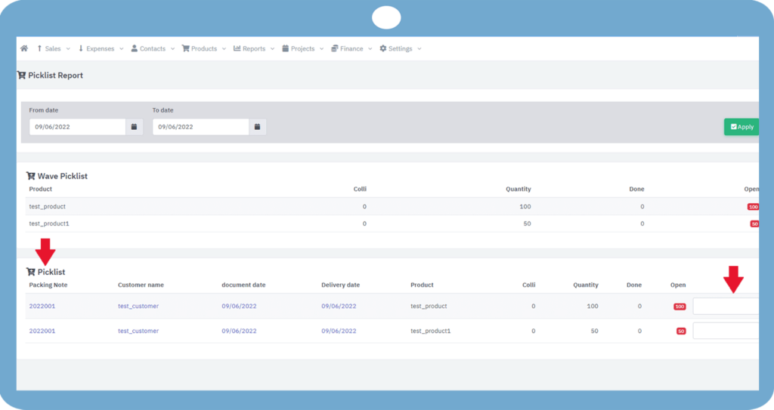Open packing note 2022001 for test_product1
Screen dimensions: 774x410
(42, 331)
